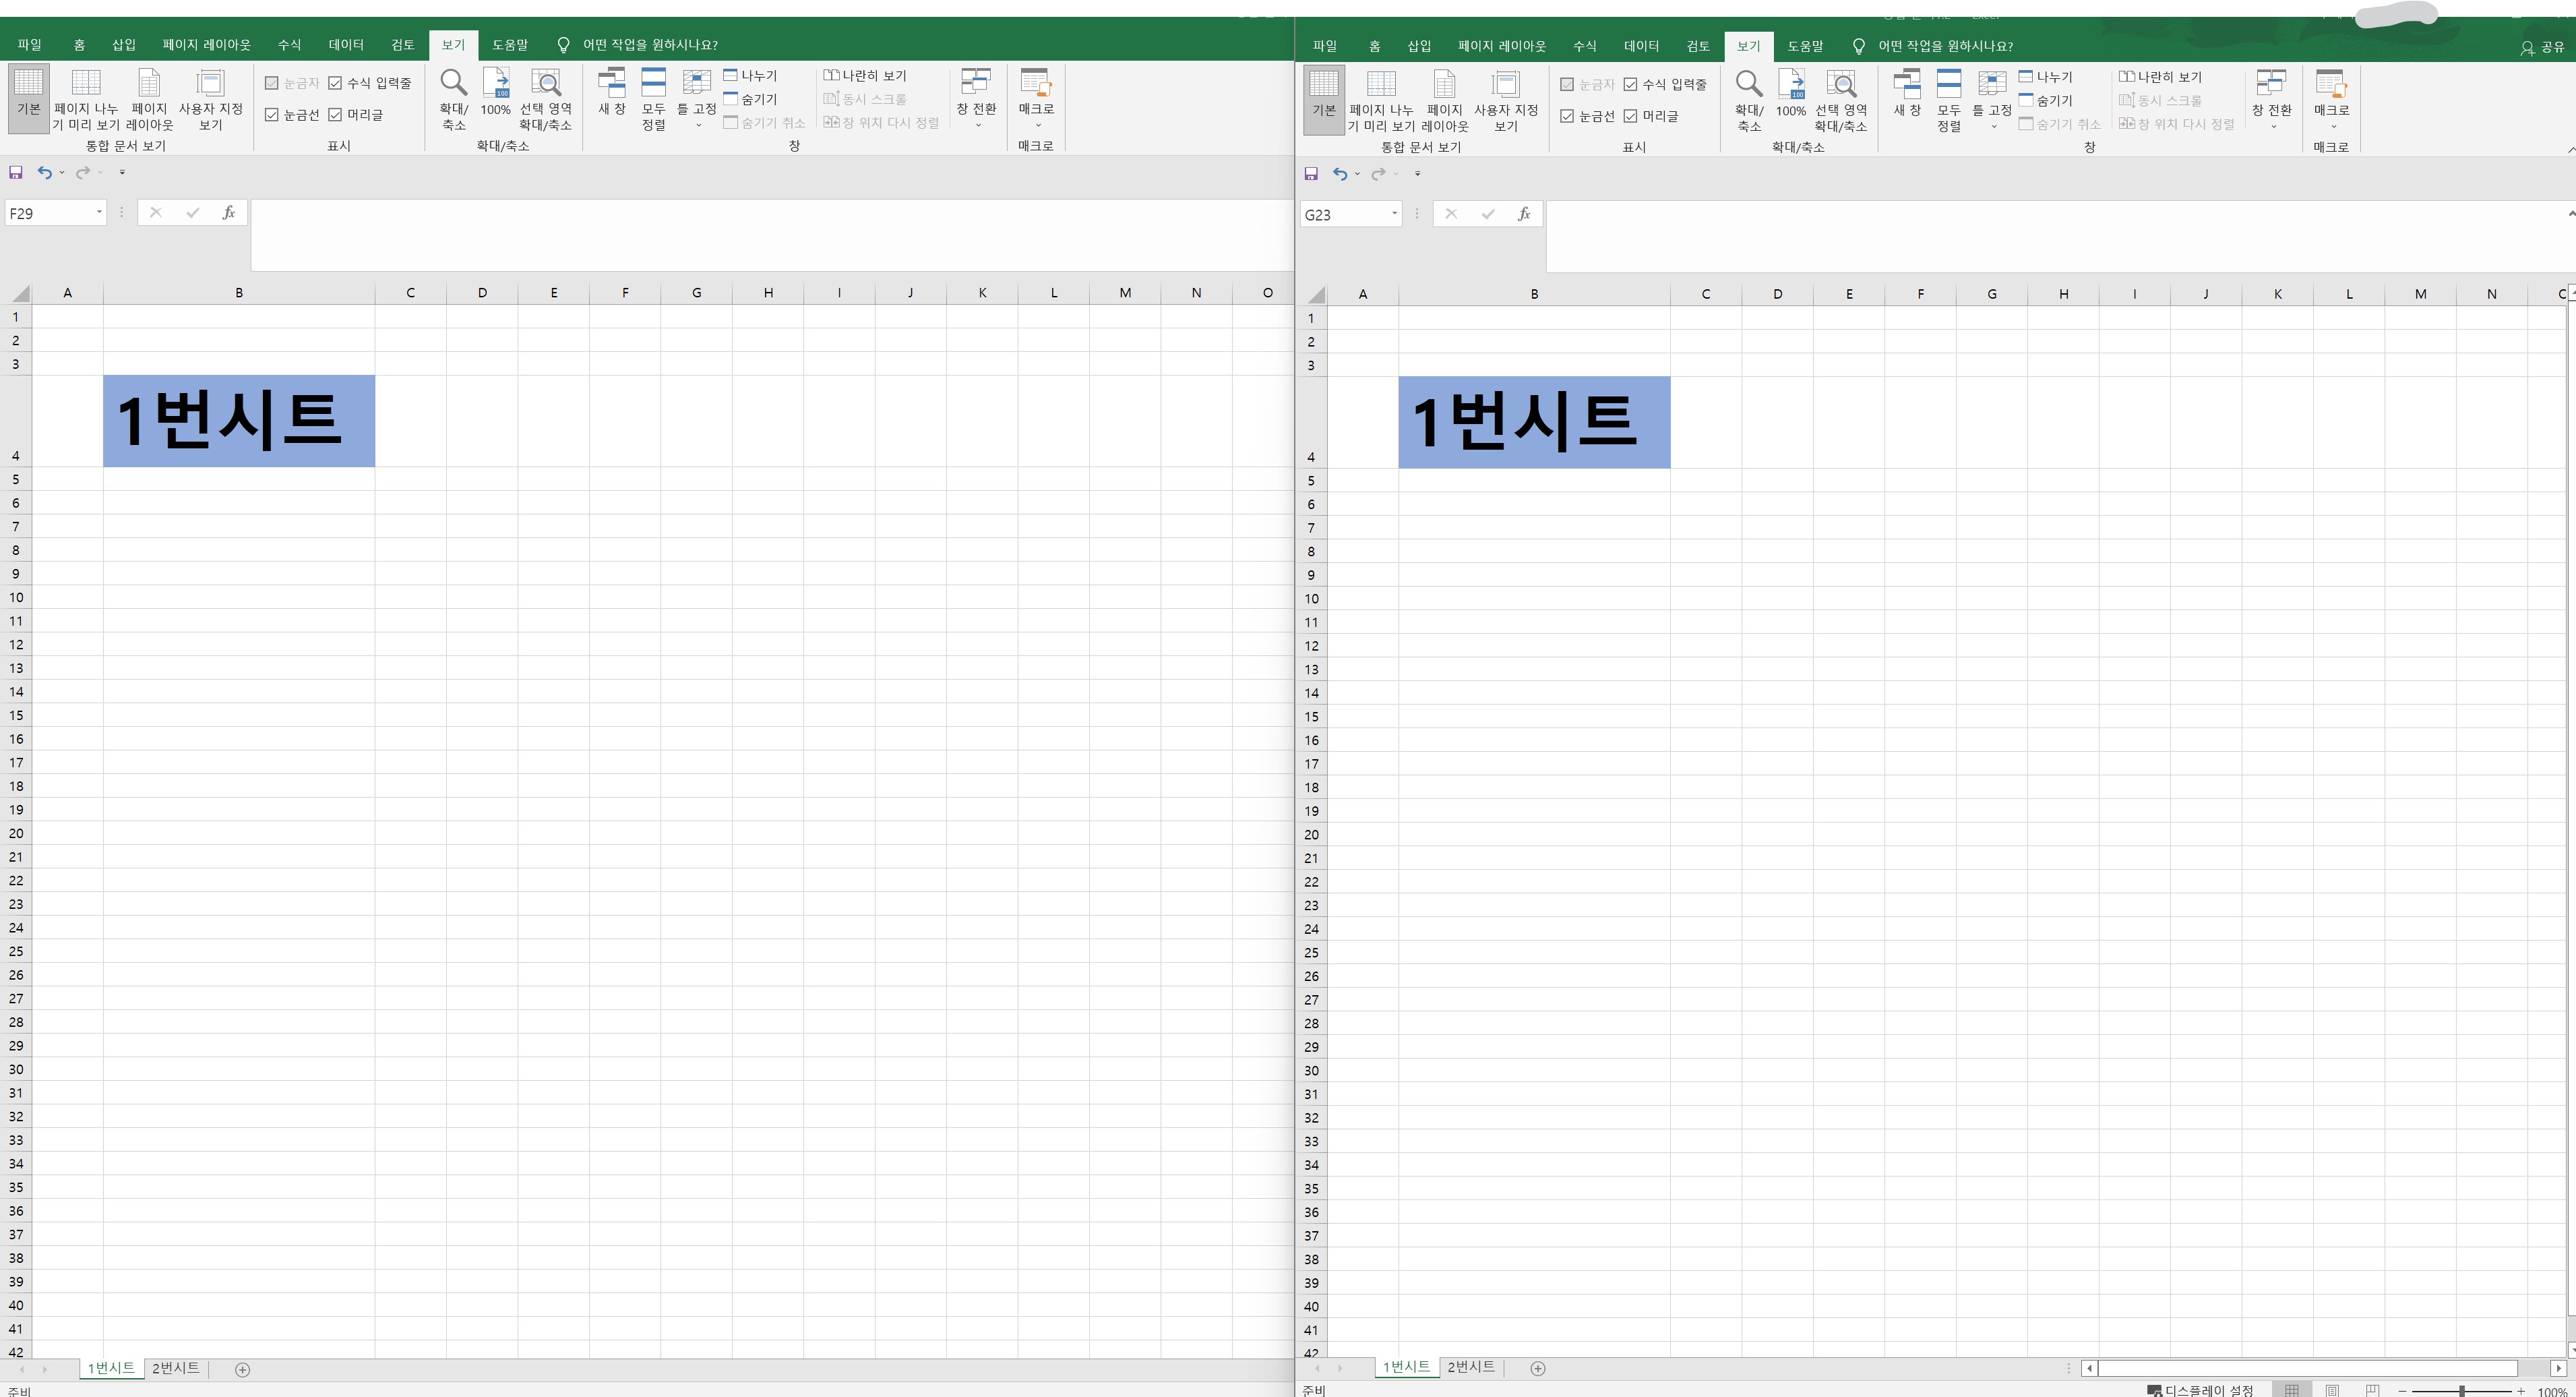Click 나란히 보기 (View Side by Side) in left window

click(x=865, y=76)
